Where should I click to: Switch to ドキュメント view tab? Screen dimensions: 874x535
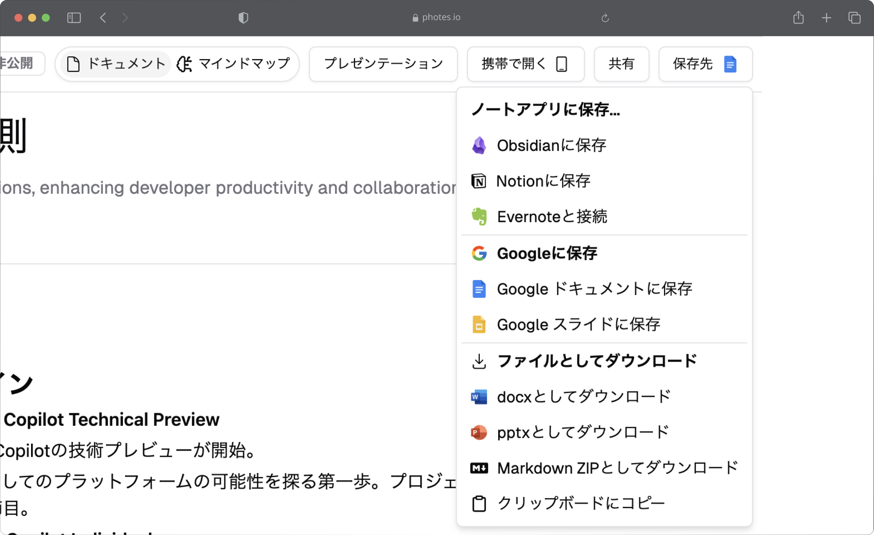116,64
